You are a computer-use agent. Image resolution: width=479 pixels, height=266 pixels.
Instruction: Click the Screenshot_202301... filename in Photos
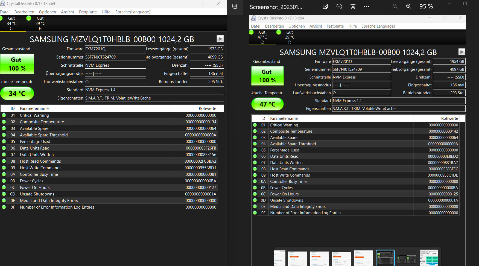[276, 7]
